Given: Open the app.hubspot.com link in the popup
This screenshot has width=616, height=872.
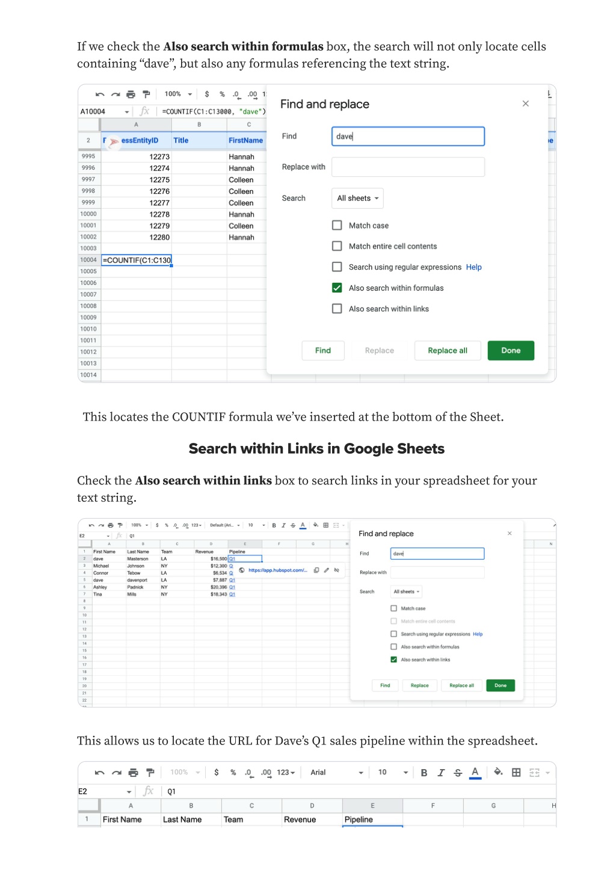Looking at the screenshot, I should 277,571.
